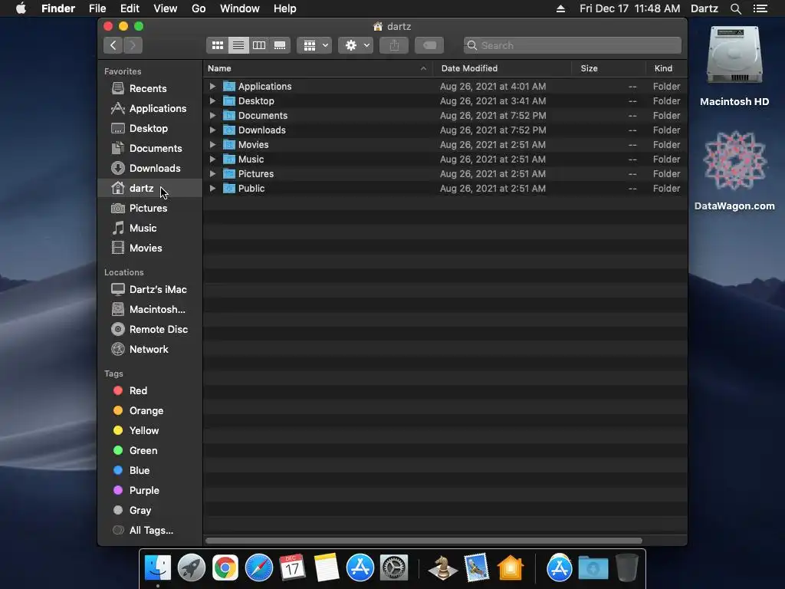Viewport: 785px width, 589px height.
Task: Open Documents in the sidebar favorites
Action: coord(149,149)
